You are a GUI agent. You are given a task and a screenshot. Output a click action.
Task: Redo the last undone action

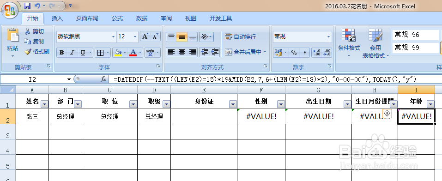tap(52, 6)
